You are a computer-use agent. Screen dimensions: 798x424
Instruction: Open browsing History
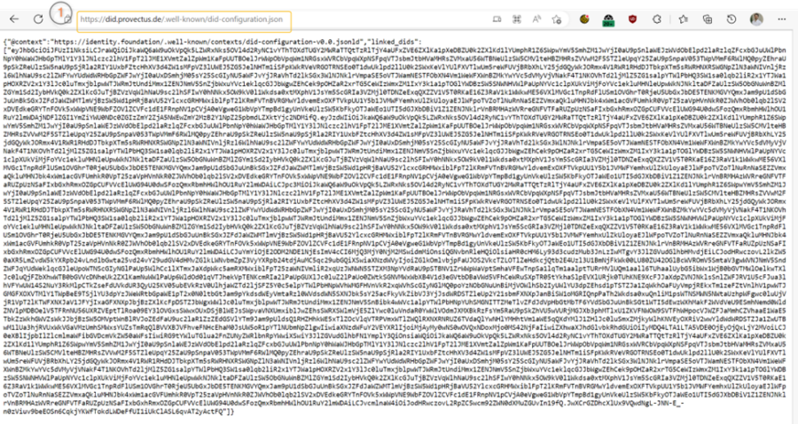pos(733,19)
